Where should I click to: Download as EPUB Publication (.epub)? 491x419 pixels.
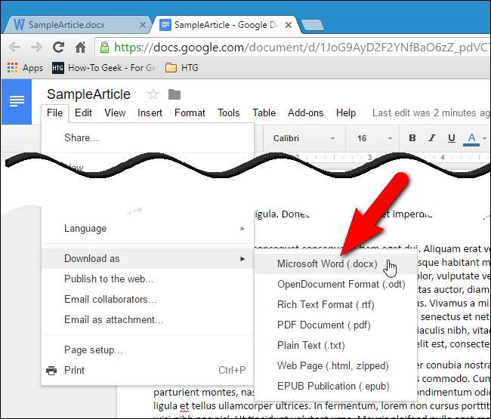(335, 386)
